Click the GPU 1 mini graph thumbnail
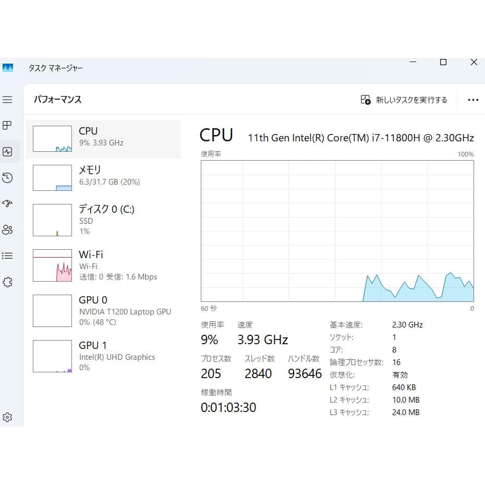Viewport: 485px width, 485px height. click(x=52, y=356)
